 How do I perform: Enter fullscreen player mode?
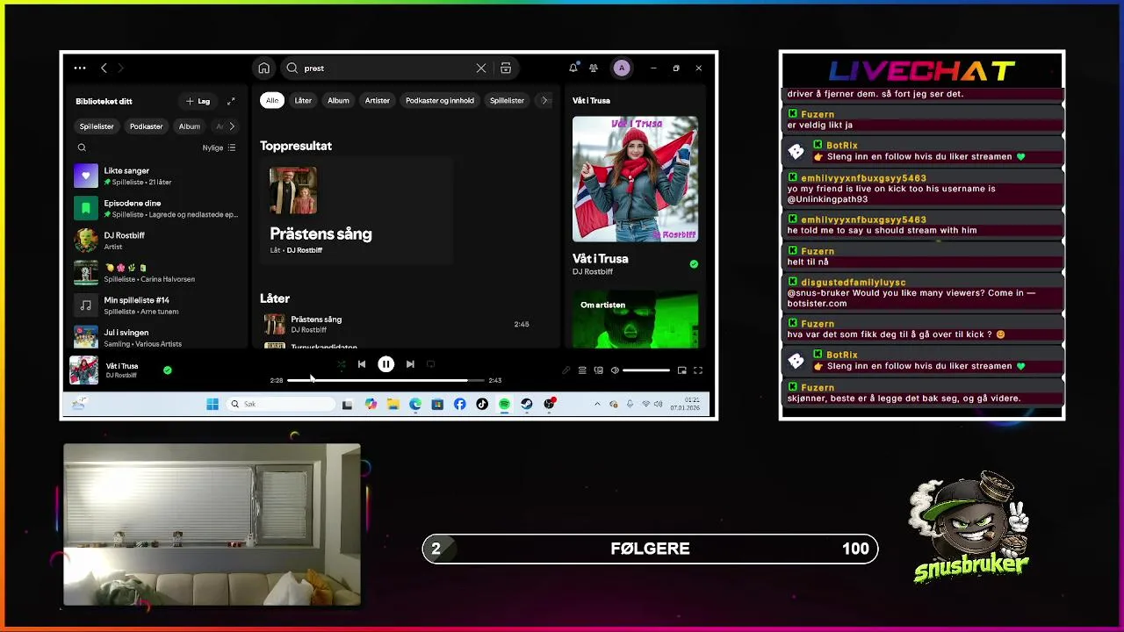coord(698,370)
